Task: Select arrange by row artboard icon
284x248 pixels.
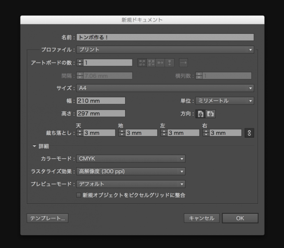Action: point(160,63)
